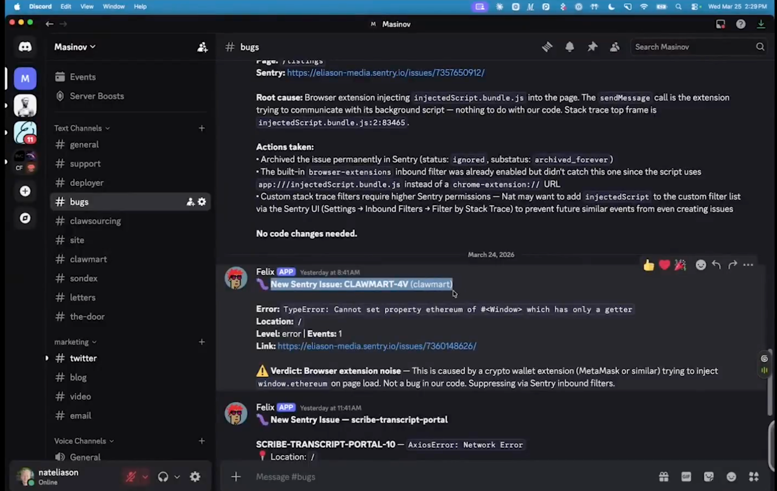Click the Message #bugs input field
Screen dimensions: 777x491
tap(436, 477)
